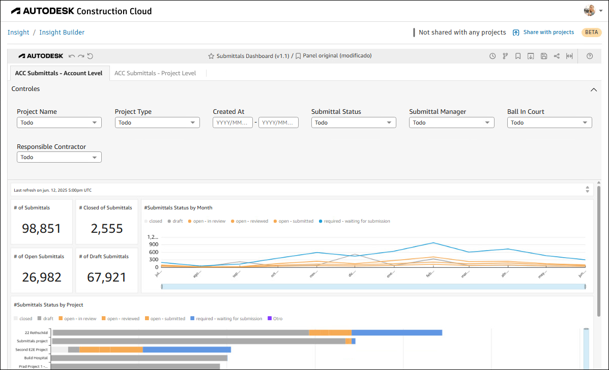Click the share icon in the dashboard toolbar
609x370 pixels.
click(x=557, y=56)
